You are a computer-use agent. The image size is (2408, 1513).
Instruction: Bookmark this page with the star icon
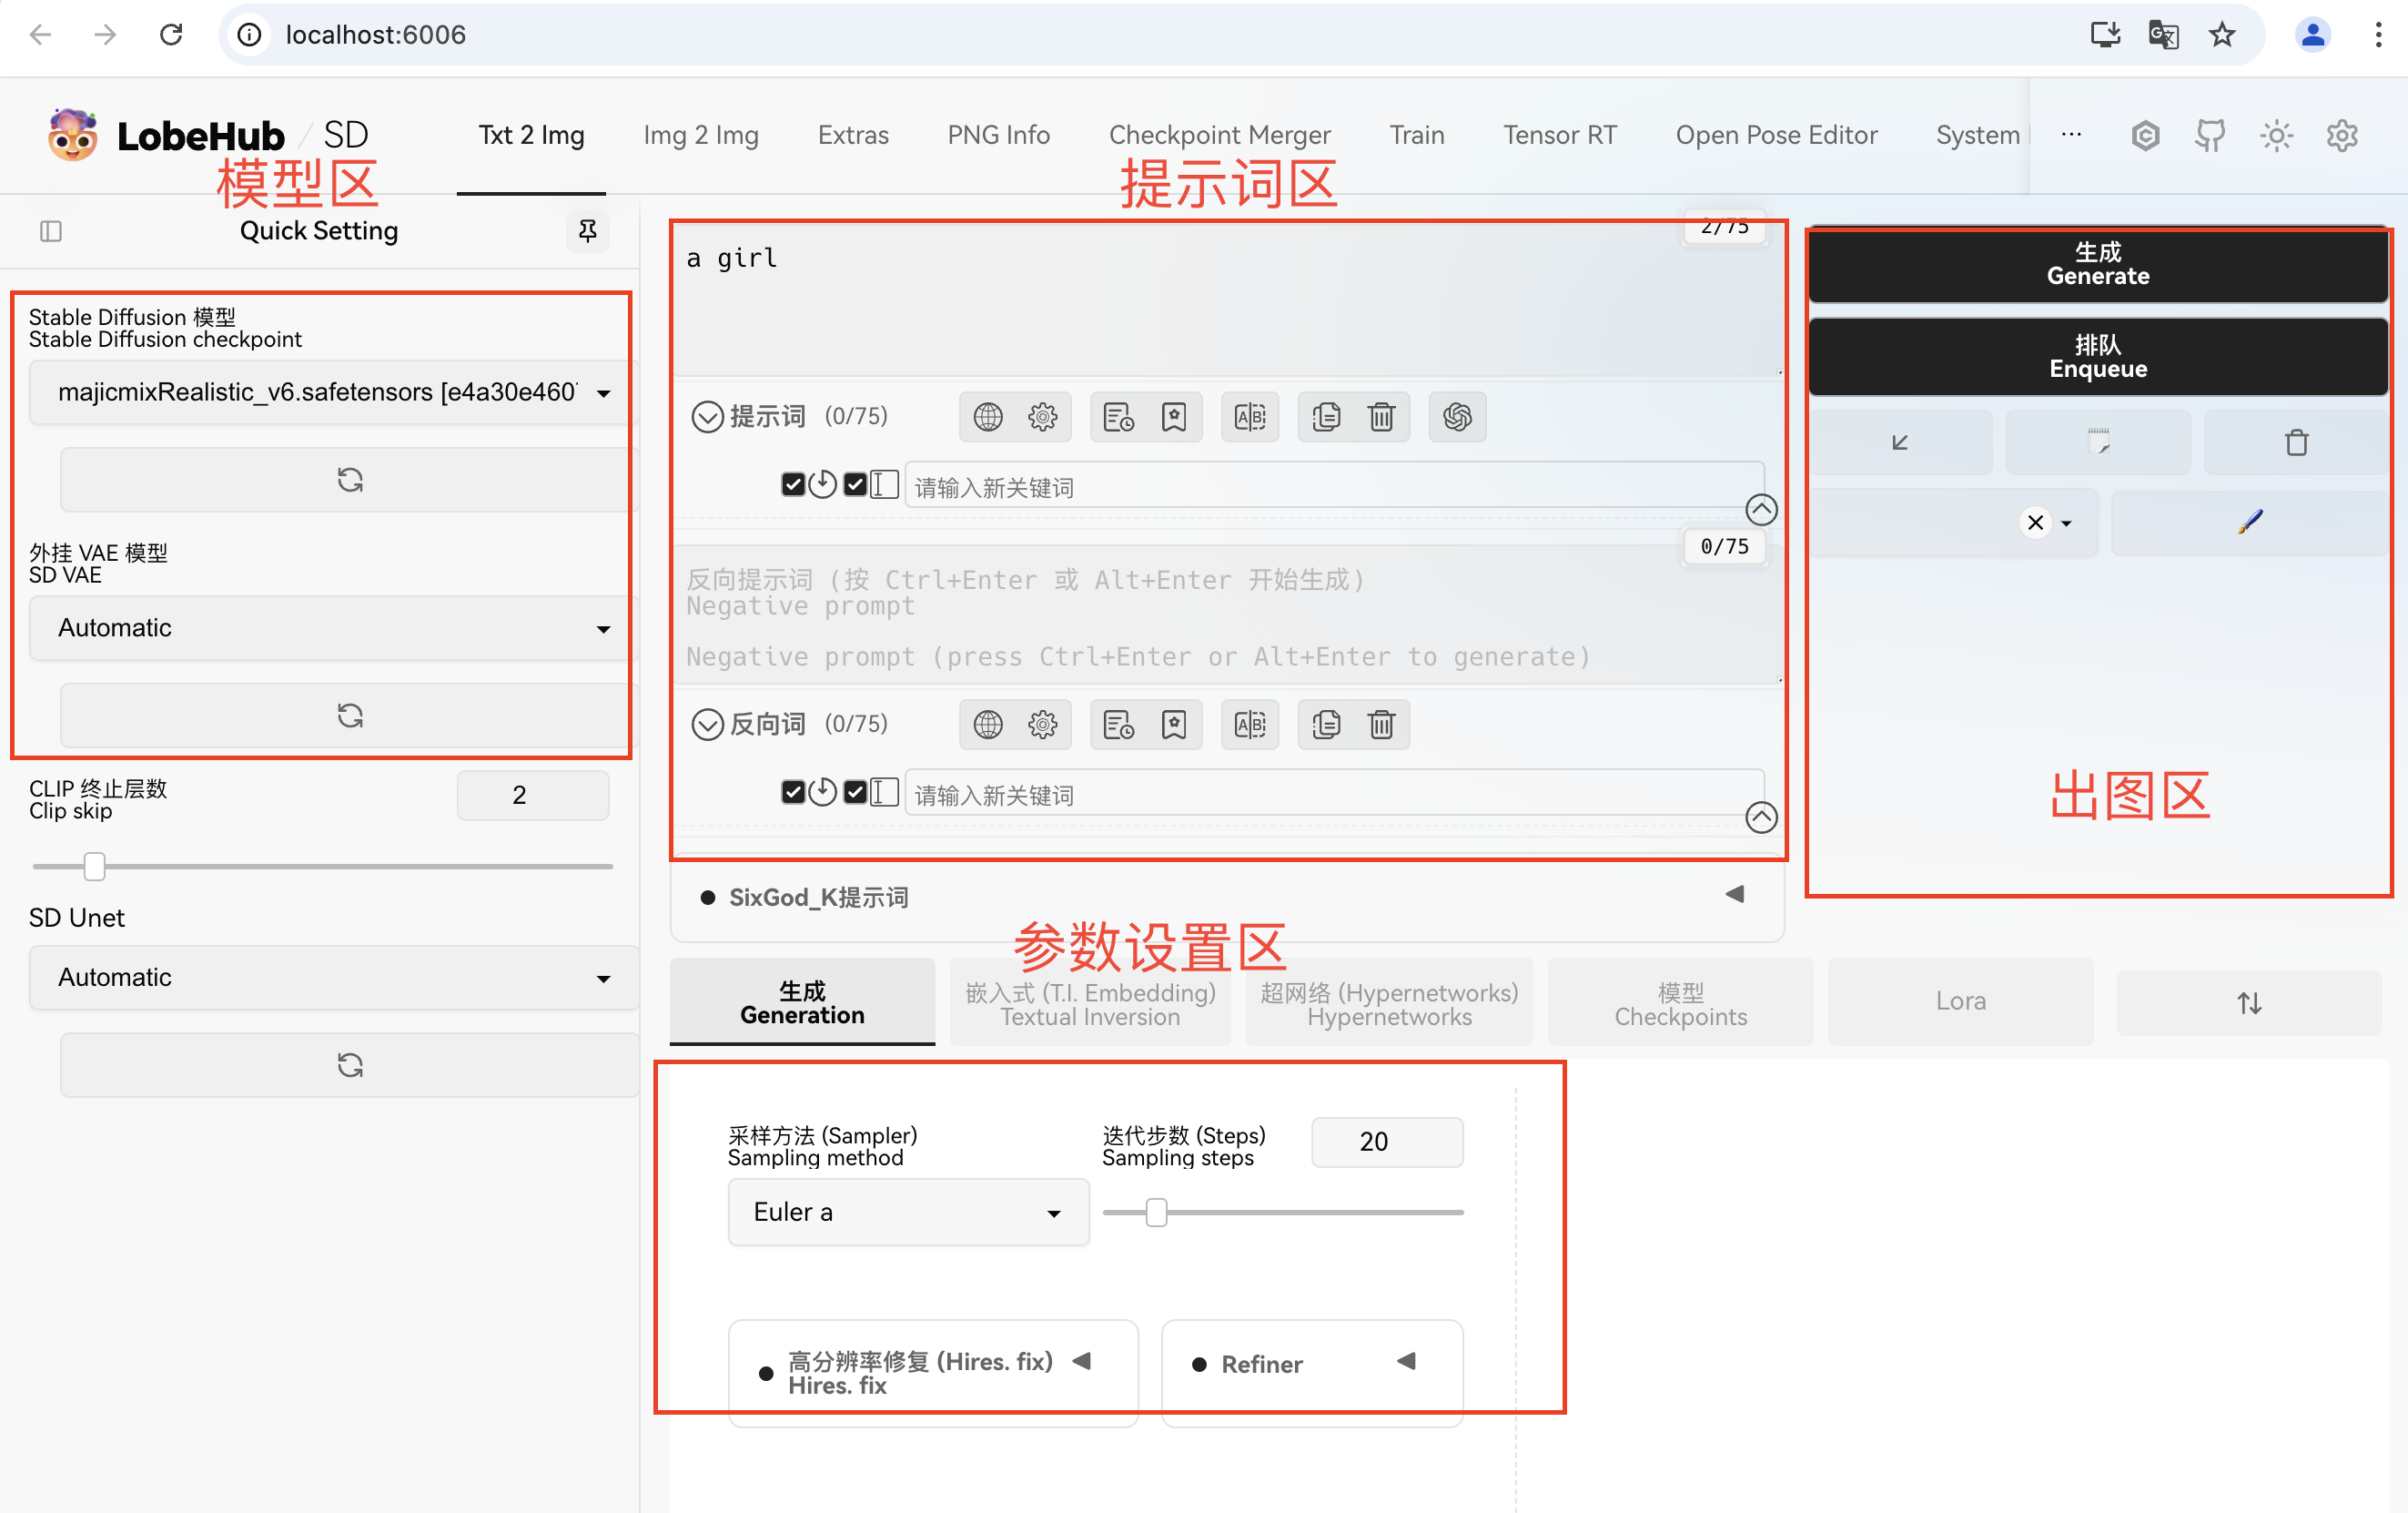(x=2221, y=35)
